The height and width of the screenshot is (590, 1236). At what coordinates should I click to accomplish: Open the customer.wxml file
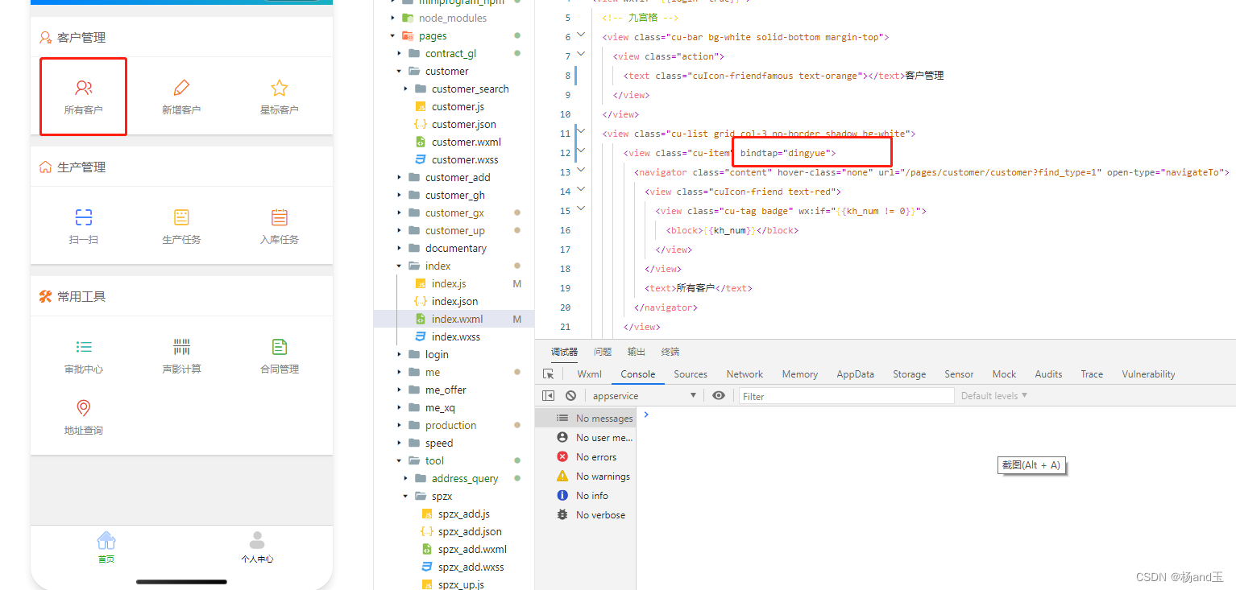pos(466,142)
